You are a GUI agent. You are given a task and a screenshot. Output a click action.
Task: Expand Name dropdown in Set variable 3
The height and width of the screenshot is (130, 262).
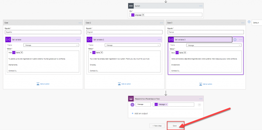coord(240,45)
